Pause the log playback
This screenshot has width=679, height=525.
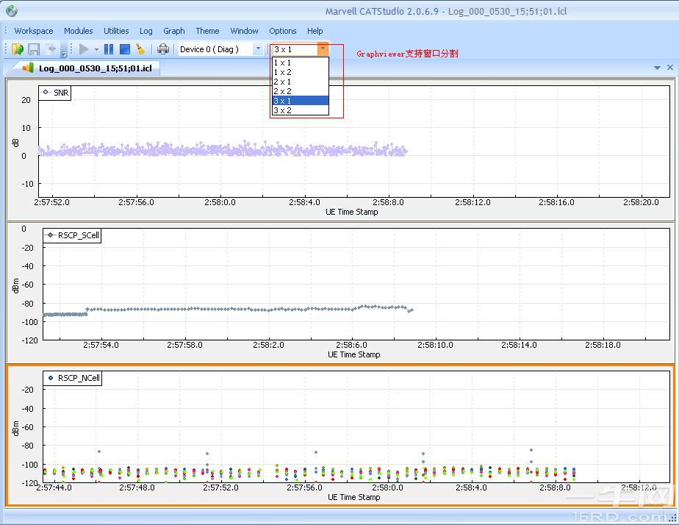[109, 49]
